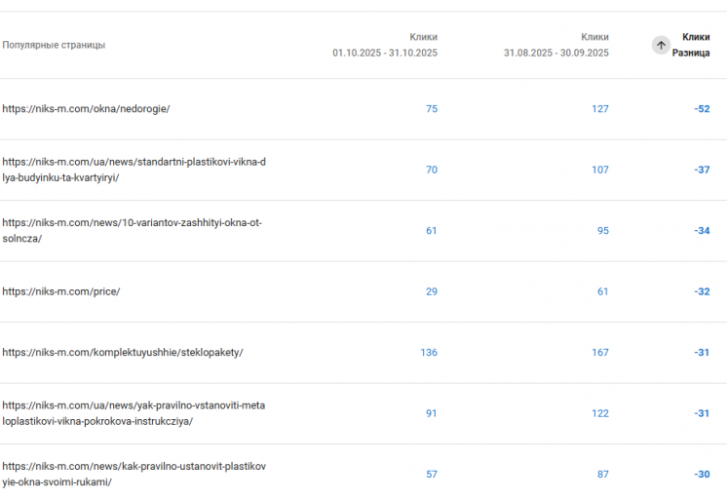Click the -30 difference value
727x499 pixels.
(702, 474)
